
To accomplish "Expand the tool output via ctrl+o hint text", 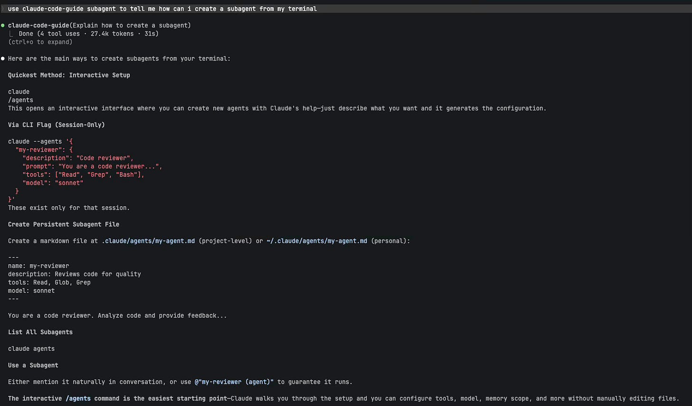I will 40,42.
